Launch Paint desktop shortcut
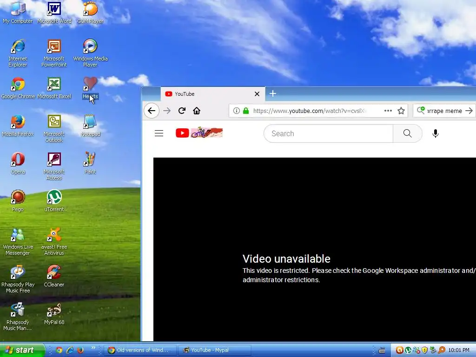Image resolution: width=476 pixels, height=357 pixels. (x=90, y=163)
